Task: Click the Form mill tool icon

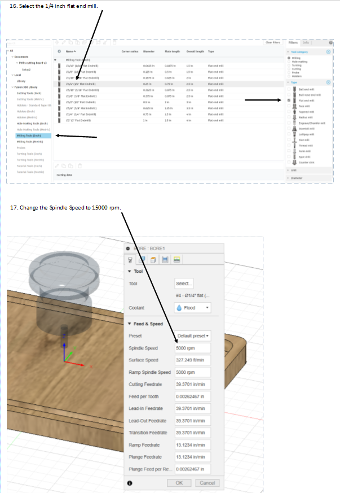Action: [x=294, y=151]
